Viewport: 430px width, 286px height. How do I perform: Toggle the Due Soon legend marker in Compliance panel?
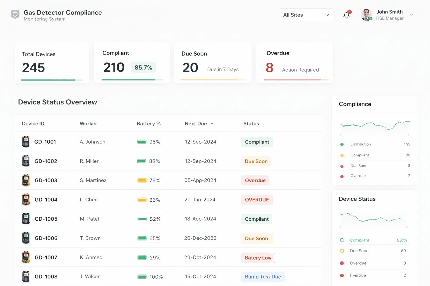coord(342,166)
